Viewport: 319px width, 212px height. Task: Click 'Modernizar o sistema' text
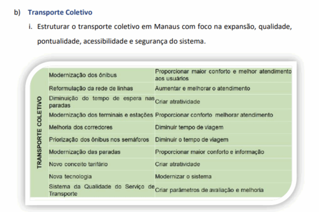click(x=183, y=176)
